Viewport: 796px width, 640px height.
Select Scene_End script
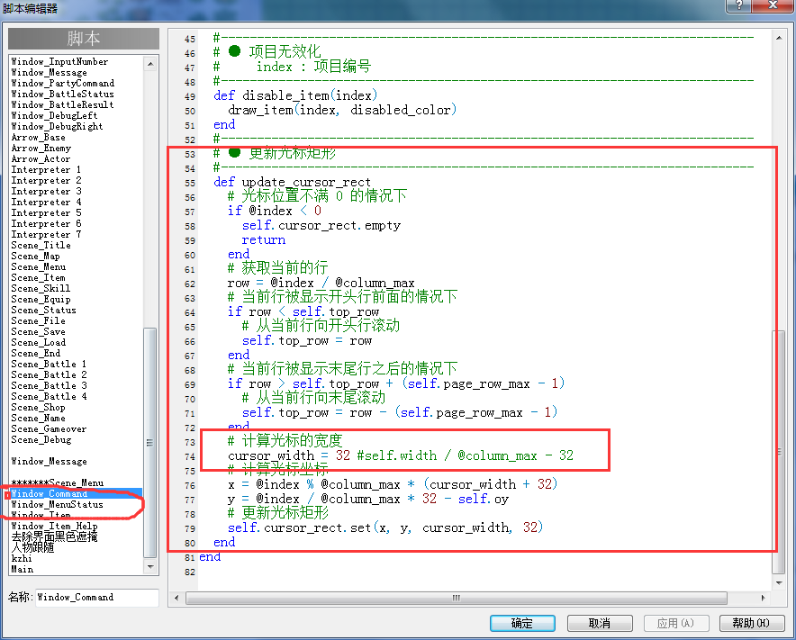pos(36,353)
